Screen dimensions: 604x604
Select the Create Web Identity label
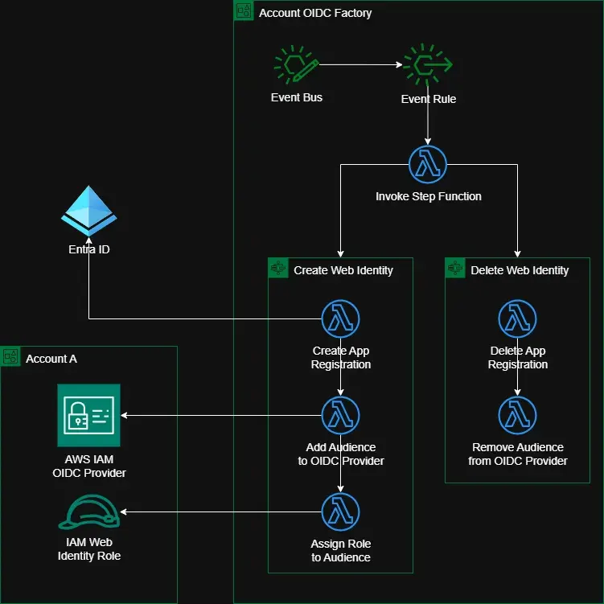click(x=343, y=270)
